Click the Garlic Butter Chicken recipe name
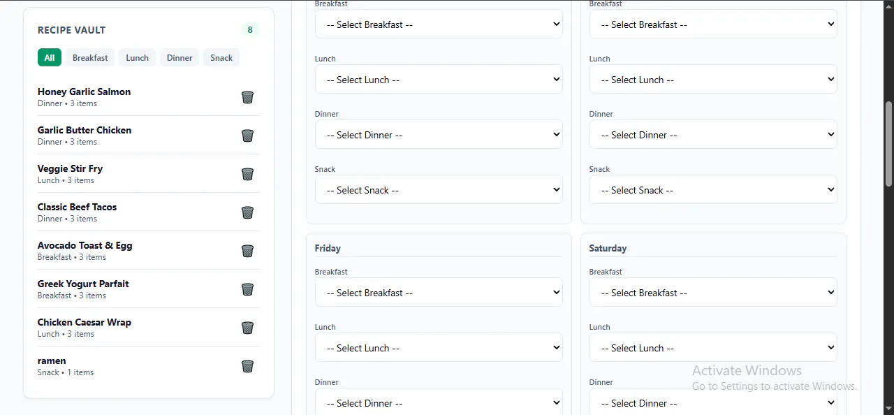The image size is (894, 415). [x=85, y=130]
